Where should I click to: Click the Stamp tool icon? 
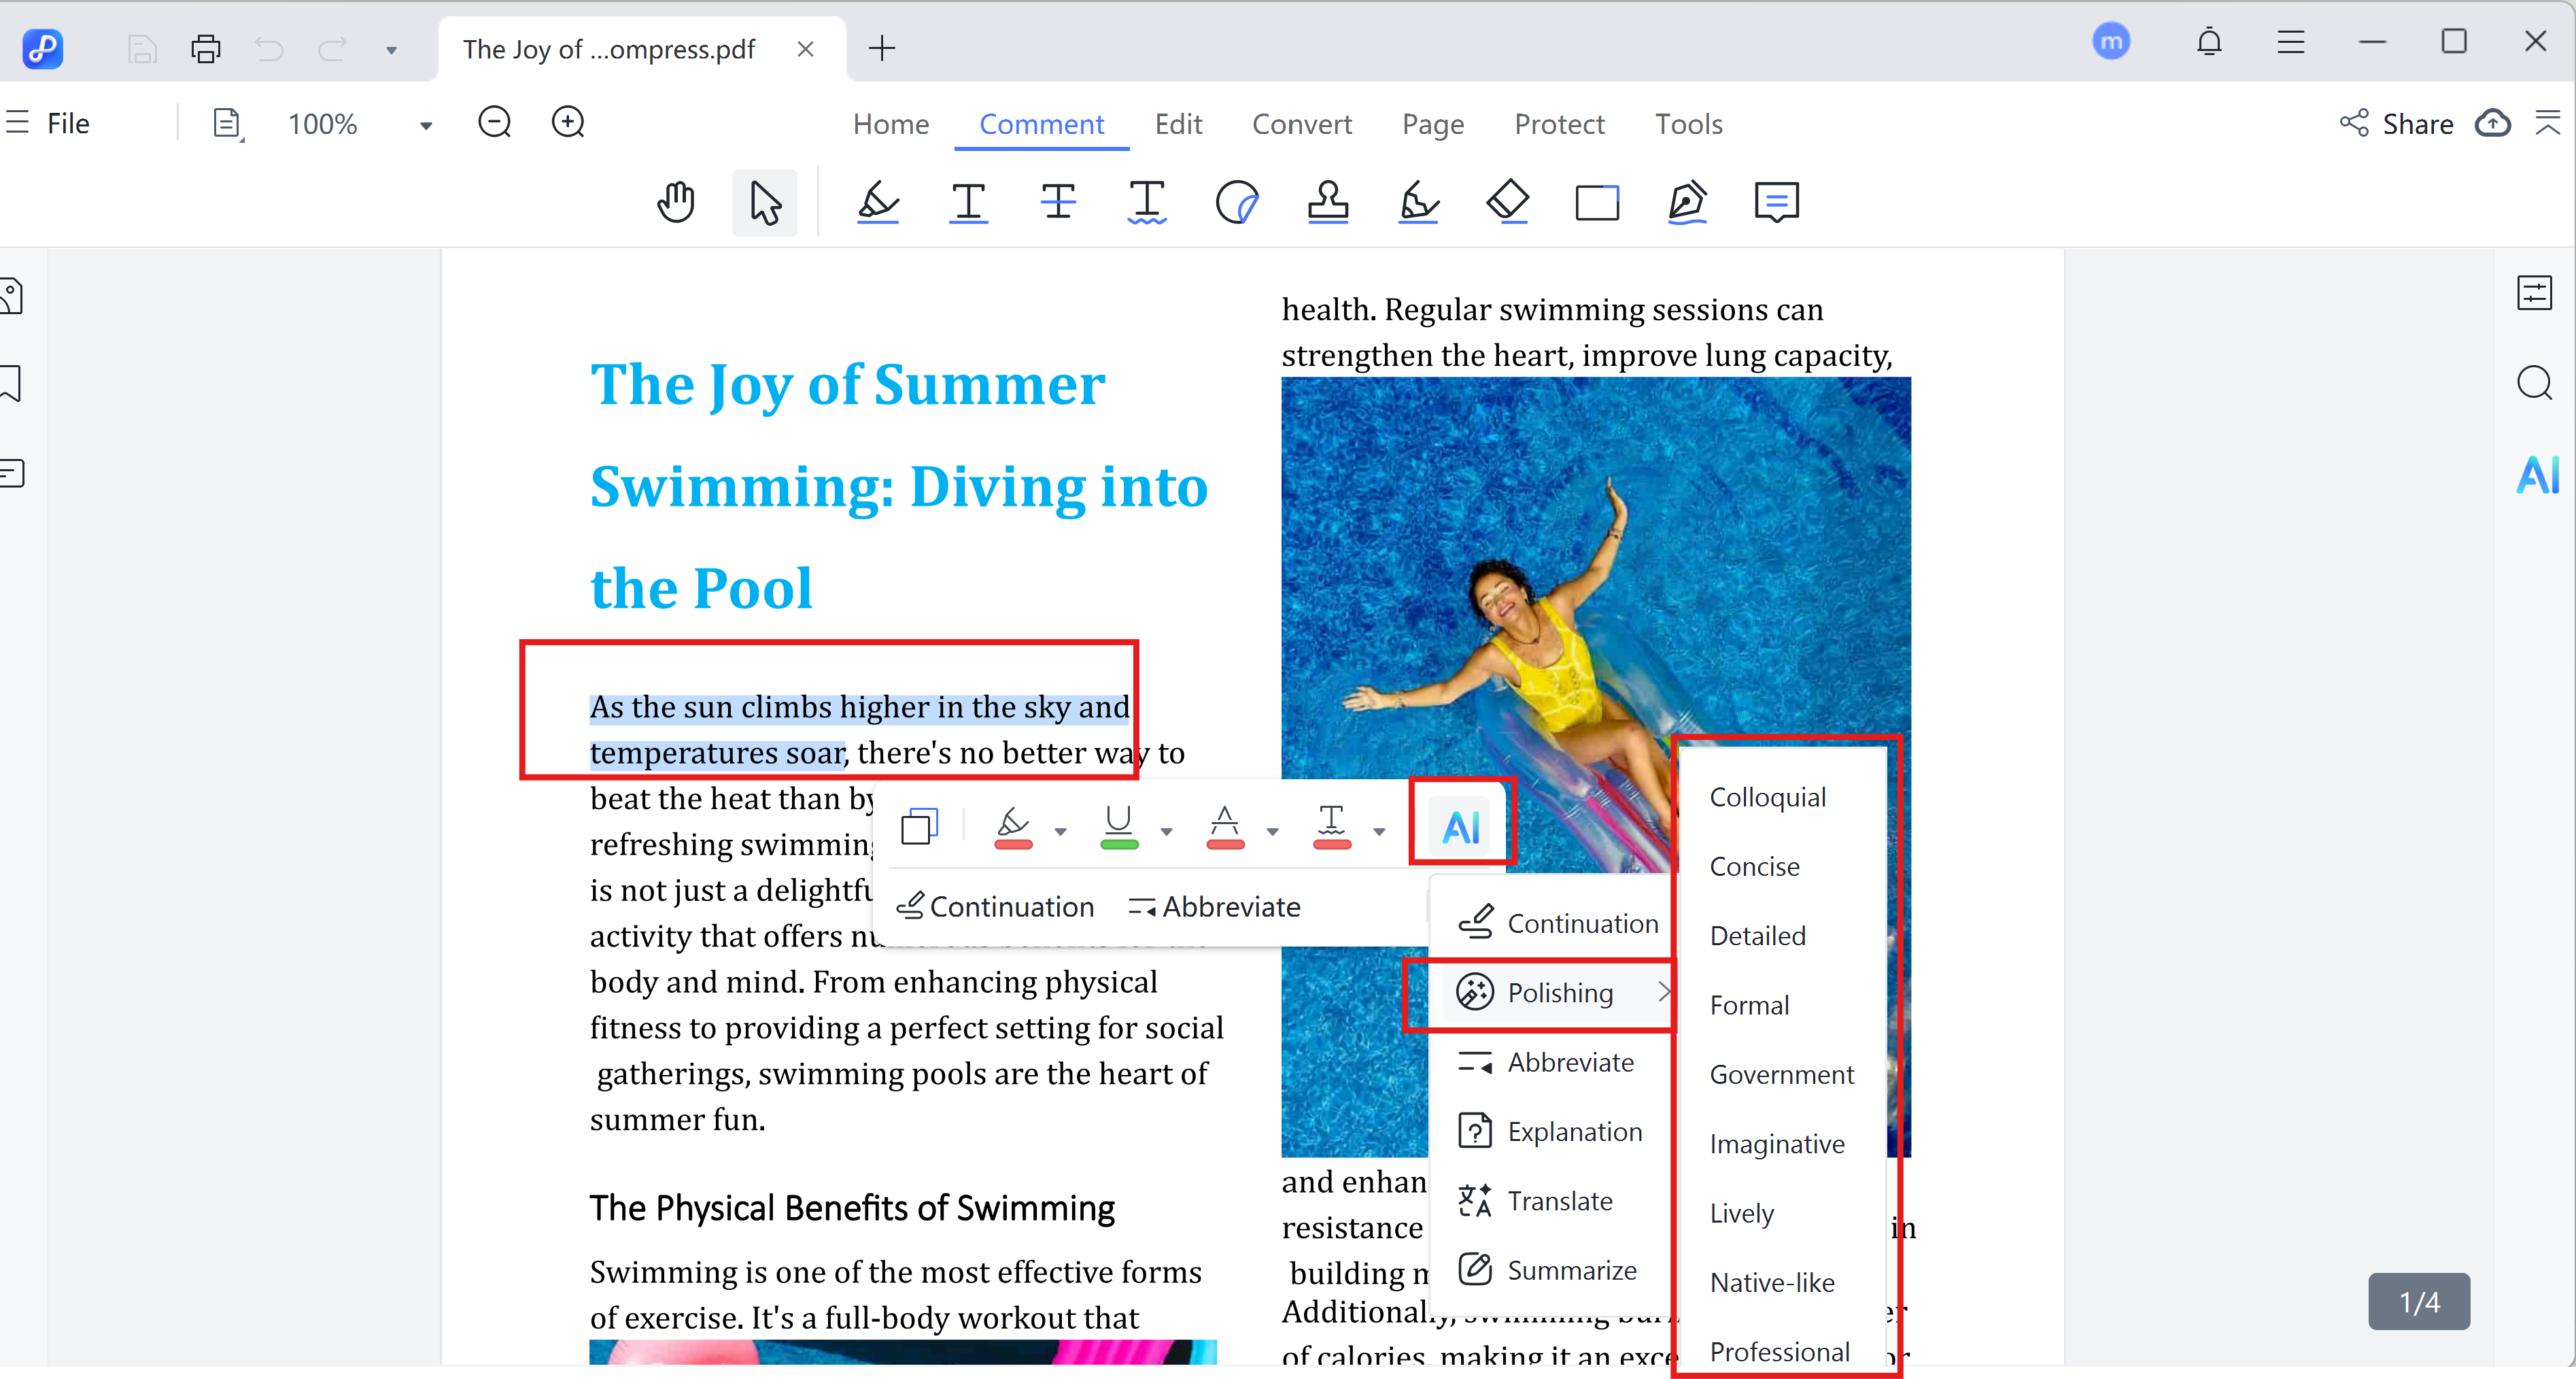coord(1327,202)
